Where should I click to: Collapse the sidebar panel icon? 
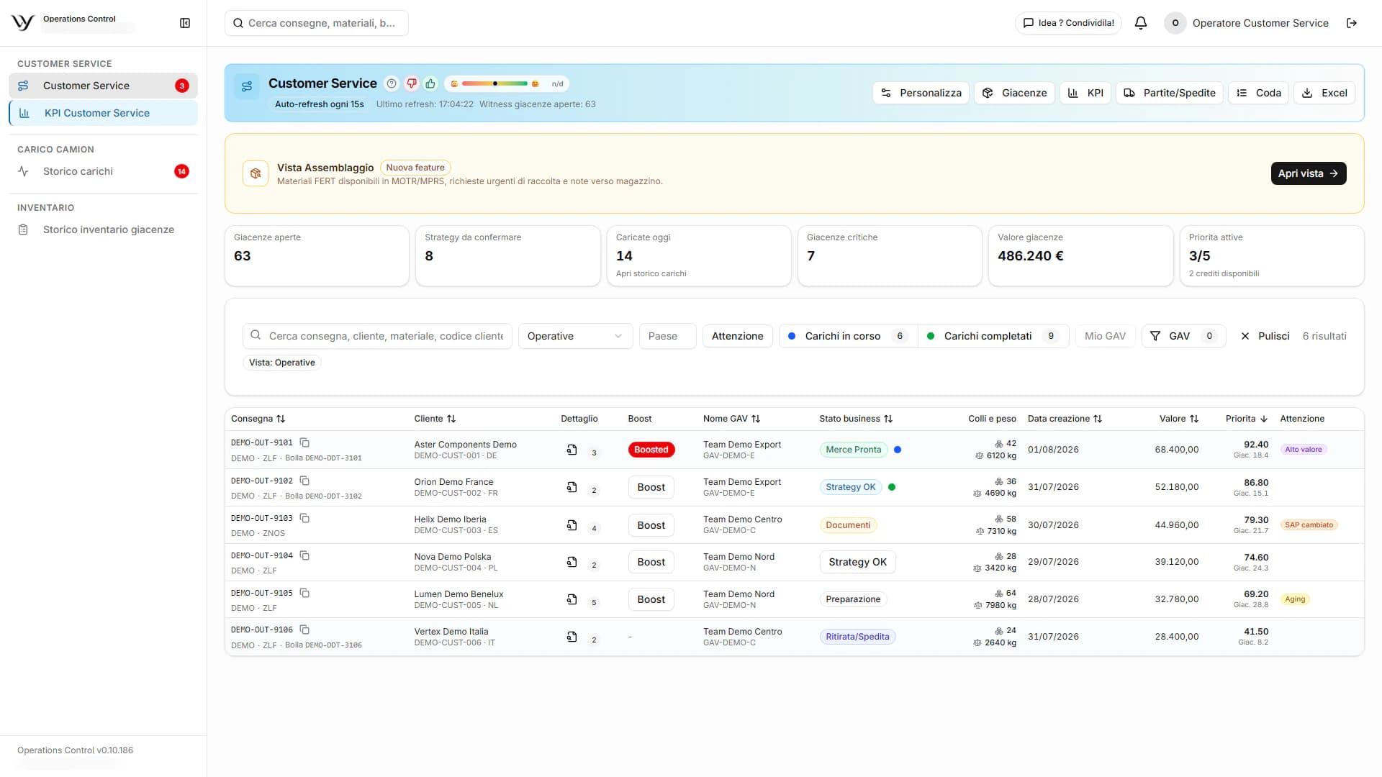(185, 23)
